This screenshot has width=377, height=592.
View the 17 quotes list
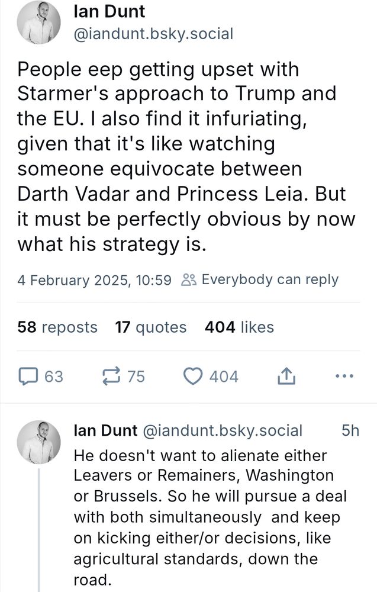151,327
